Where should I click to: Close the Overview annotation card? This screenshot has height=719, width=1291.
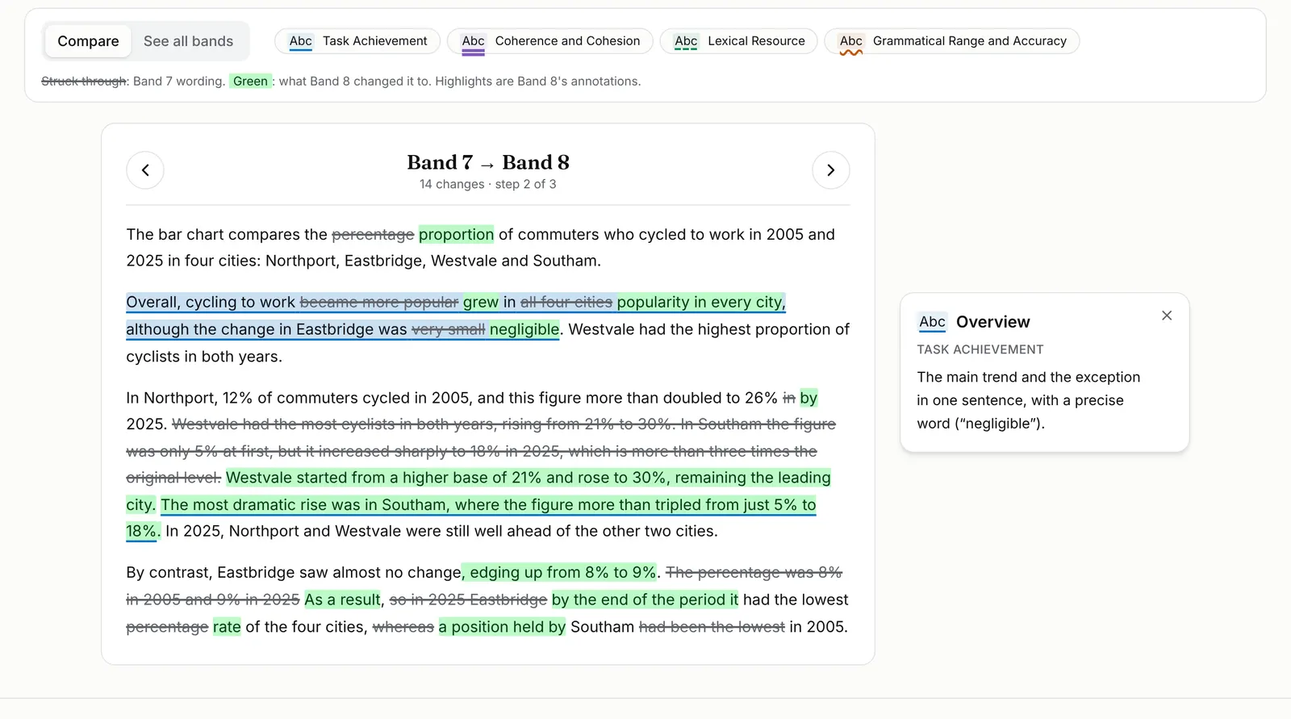point(1167,316)
